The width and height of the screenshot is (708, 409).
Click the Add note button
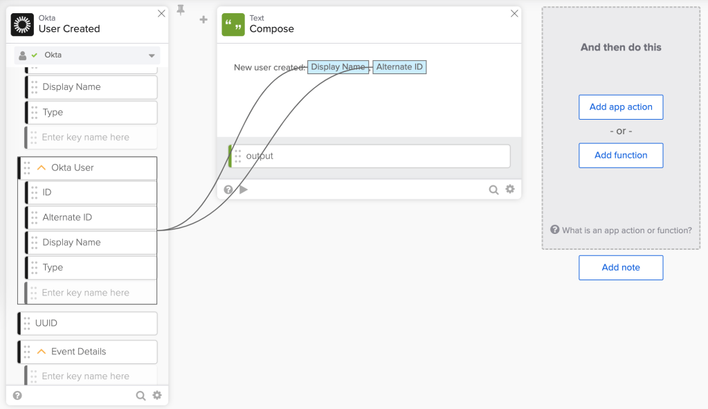621,268
